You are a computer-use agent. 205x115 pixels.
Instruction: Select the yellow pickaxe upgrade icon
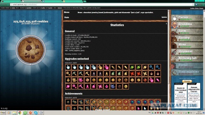pyautogui.click(x=87, y=73)
